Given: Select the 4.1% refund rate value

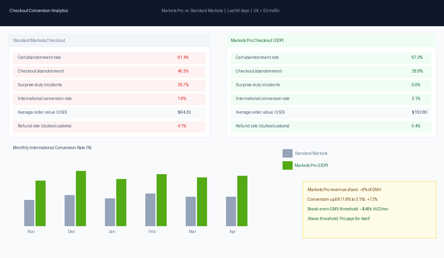Looking at the screenshot, I should click(182, 126).
